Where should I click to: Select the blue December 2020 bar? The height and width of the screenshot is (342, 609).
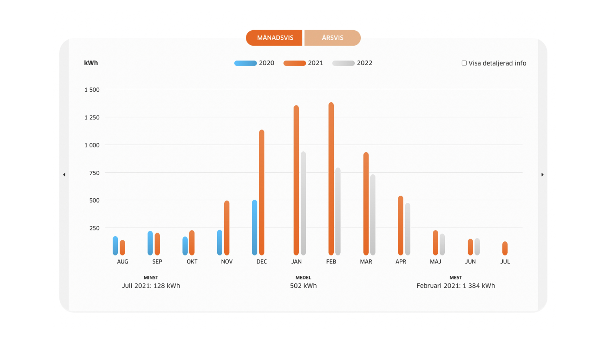coord(254,227)
